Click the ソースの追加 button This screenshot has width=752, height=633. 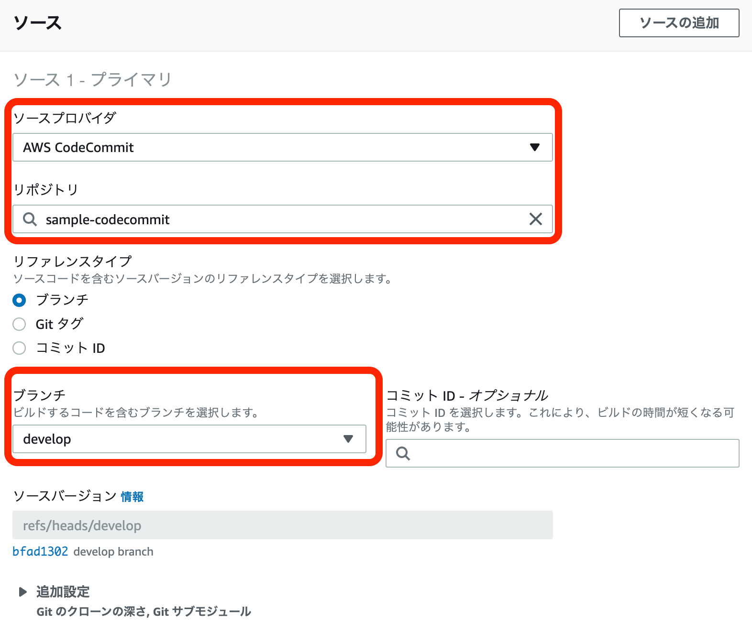(x=679, y=23)
